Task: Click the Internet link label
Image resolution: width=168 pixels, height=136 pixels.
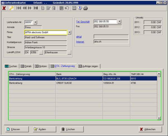Action: [80, 42]
